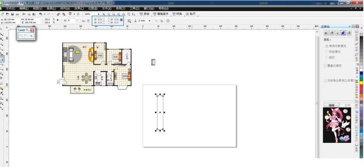Expand the Undo history dropdown arrow
Screen dimensions: 364x167
coord(45,14)
